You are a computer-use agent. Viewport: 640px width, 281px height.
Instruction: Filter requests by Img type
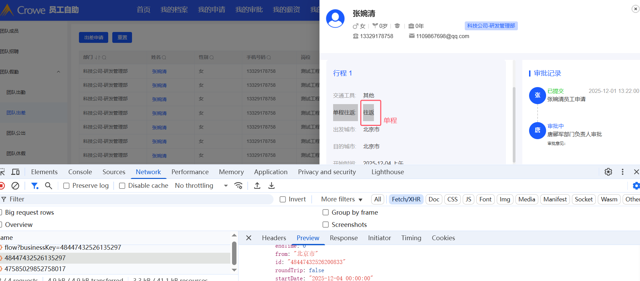505,199
